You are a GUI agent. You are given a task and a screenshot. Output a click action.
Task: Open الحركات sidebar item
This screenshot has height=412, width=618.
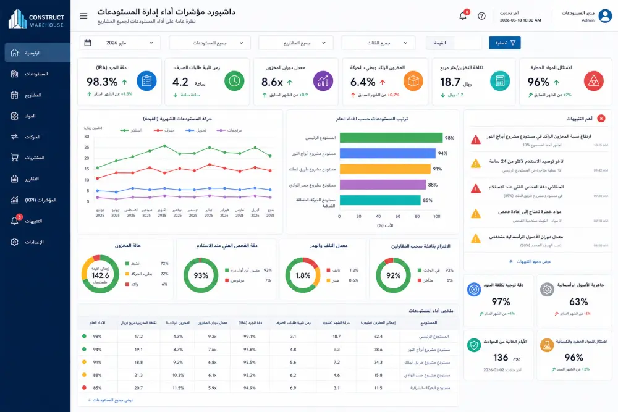pyautogui.click(x=38, y=137)
